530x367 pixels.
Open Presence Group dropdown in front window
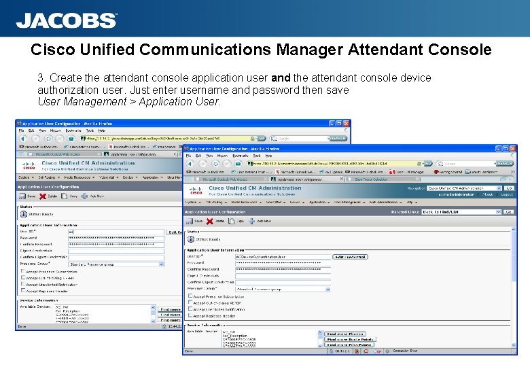(x=283, y=290)
